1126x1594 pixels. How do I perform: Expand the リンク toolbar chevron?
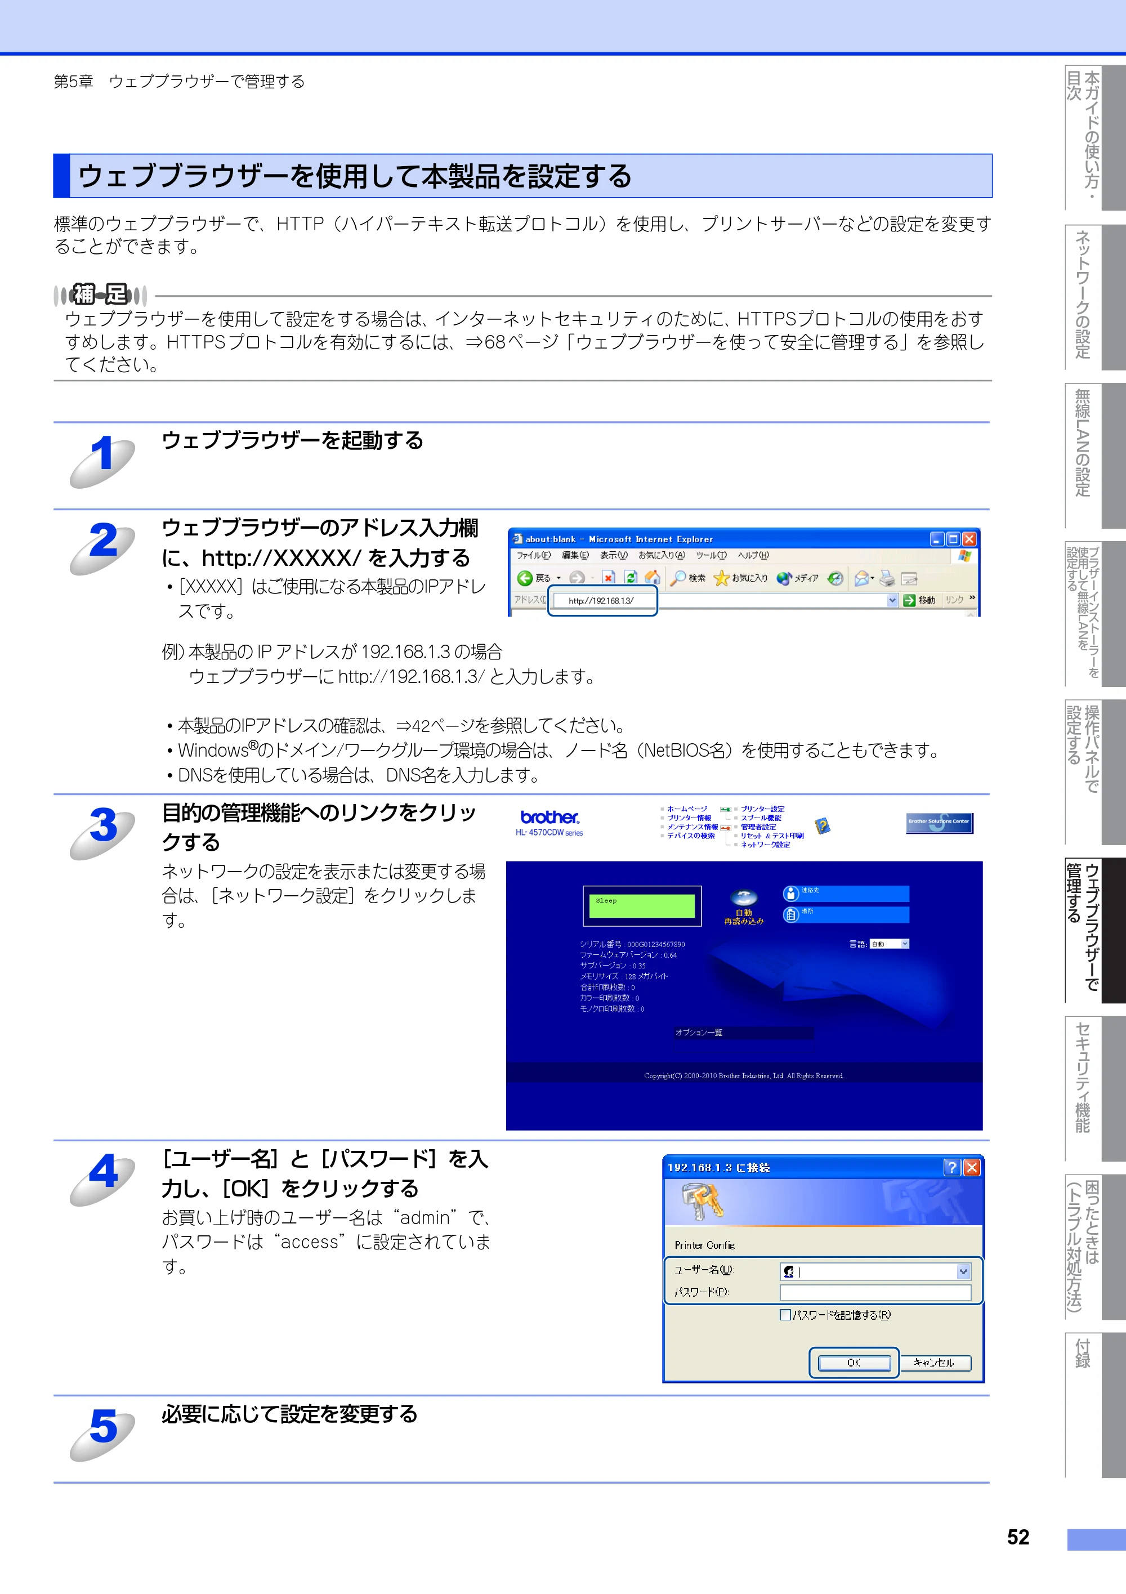click(972, 598)
